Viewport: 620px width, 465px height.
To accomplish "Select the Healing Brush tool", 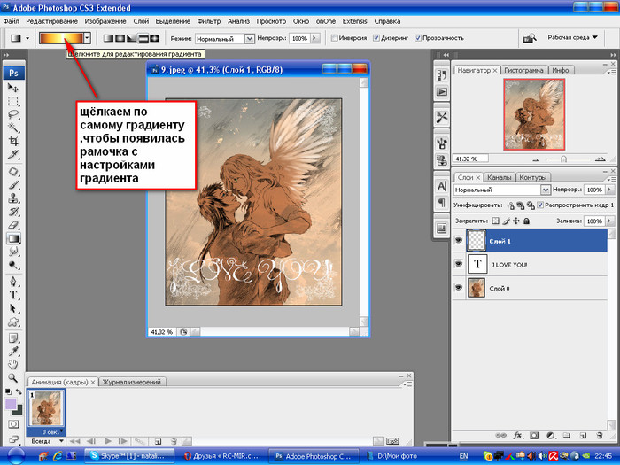I will 13,172.
